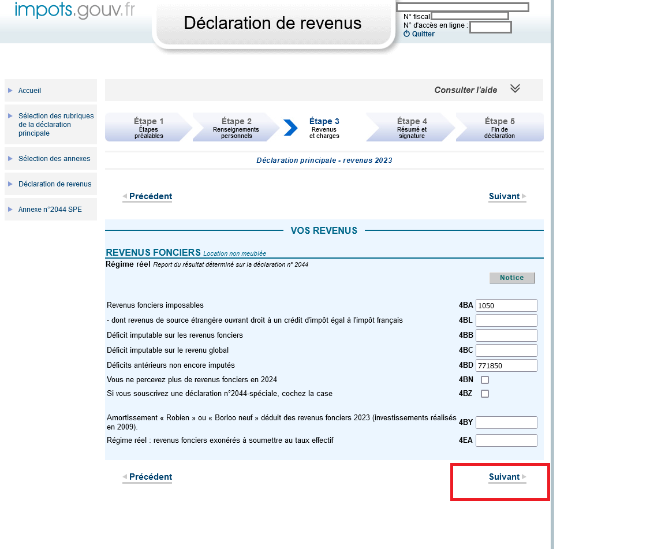Select Étape 2 Renseignements personnels
Image resolution: width=665 pixels, height=549 pixels.
(236, 128)
